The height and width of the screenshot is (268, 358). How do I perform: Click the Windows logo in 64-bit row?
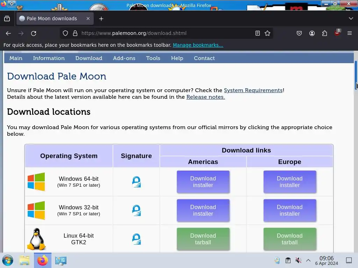36,181
